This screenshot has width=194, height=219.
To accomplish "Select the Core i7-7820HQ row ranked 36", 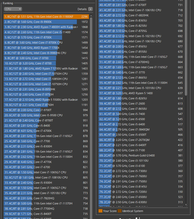I will pos(46,198).
